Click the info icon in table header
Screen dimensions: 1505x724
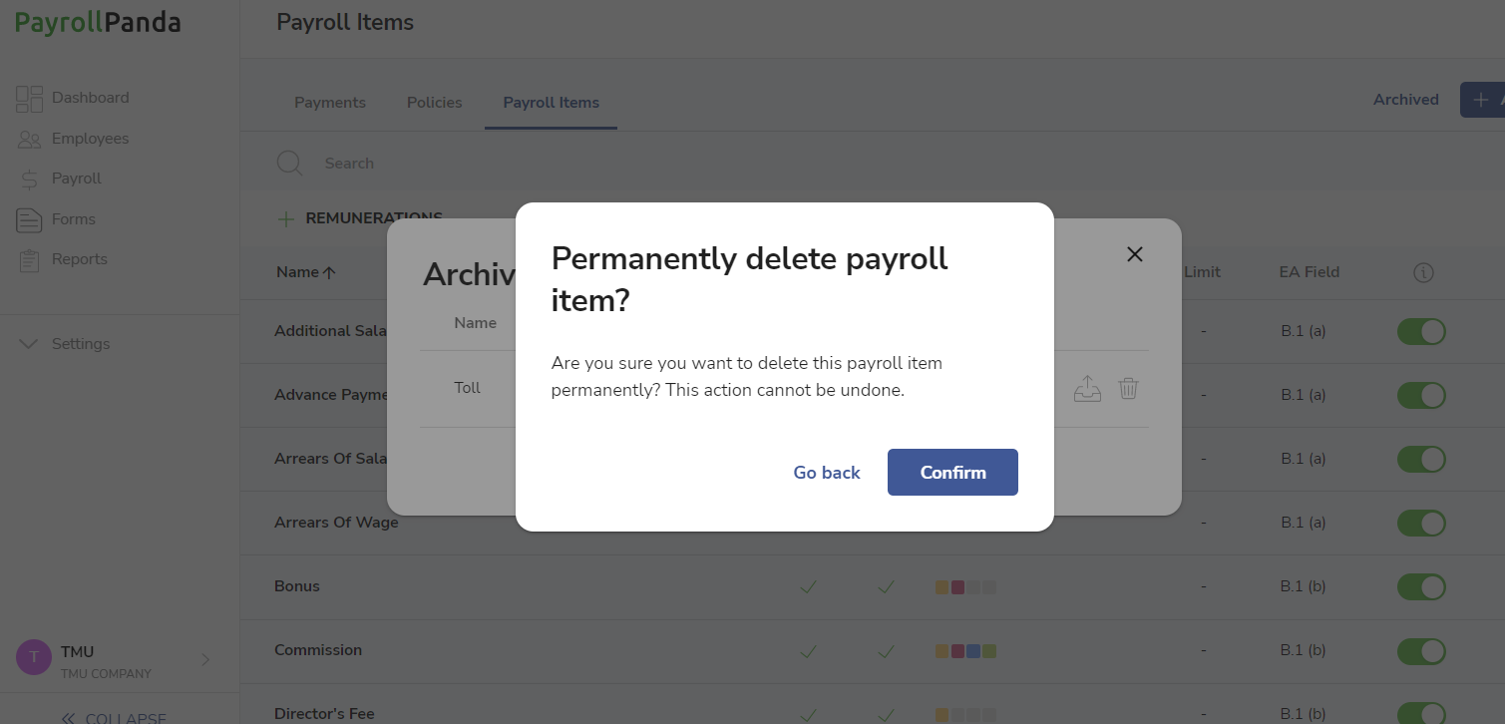click(x=1423, y=272)
